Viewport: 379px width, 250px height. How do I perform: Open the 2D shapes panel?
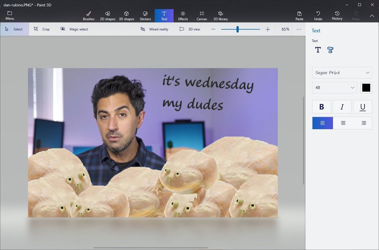tap(108, 15)
